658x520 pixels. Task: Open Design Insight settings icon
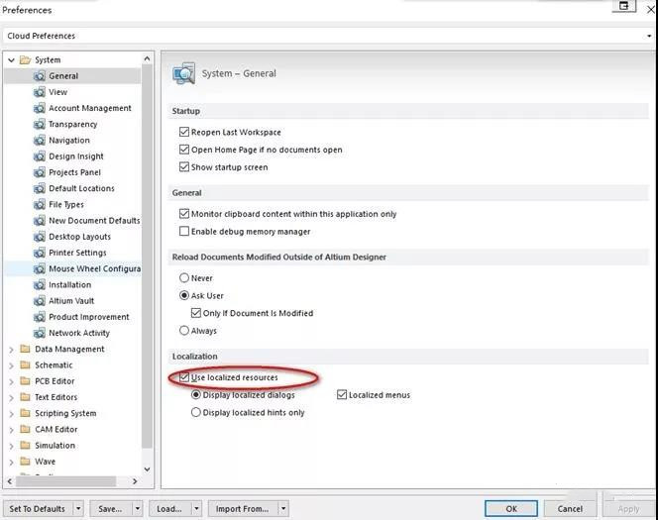(39, 156)
